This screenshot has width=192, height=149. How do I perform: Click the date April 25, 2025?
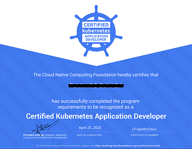tap(90, 128)
